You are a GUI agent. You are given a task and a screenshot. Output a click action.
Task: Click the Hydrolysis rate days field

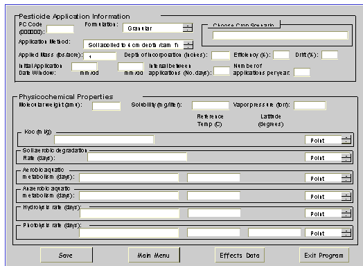[130, 213]
